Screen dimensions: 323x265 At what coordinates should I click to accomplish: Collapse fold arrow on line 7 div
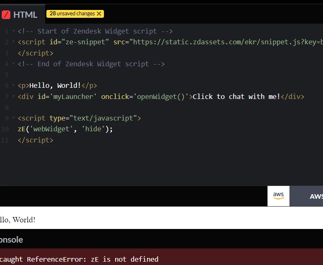point(13,96)
